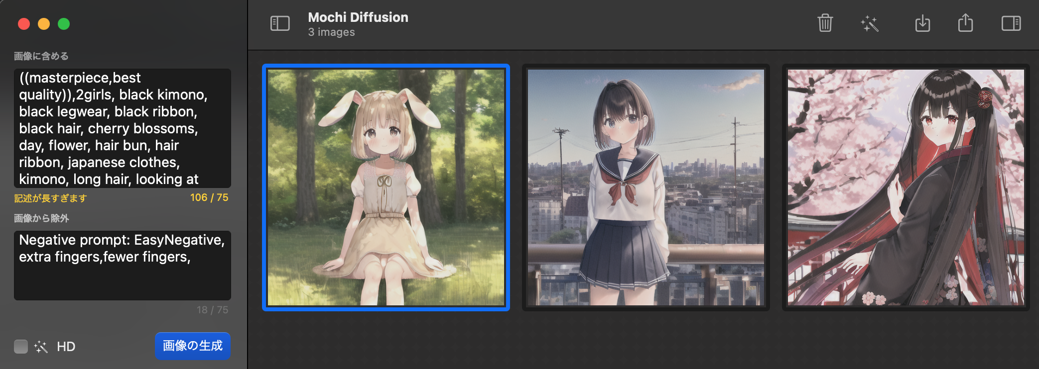Open the share menu icon
Image resolution: width=1039 pixels, height=369 pixels.
click(965, 23)
